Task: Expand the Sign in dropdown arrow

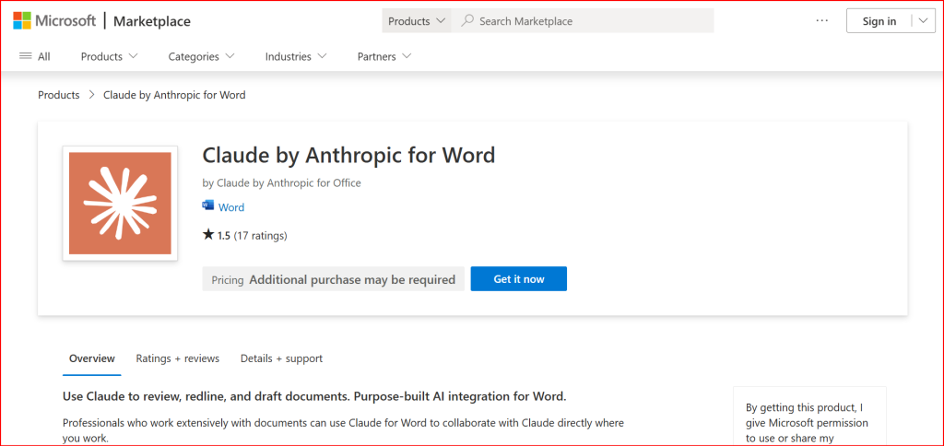Action: click(923, 21)
